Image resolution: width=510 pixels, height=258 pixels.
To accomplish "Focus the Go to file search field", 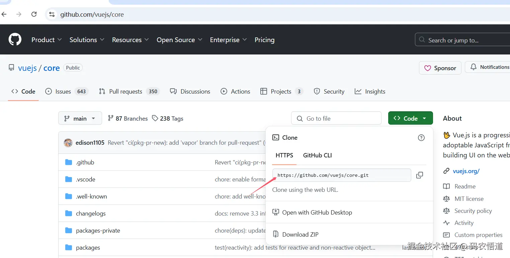I will (336, 118).
